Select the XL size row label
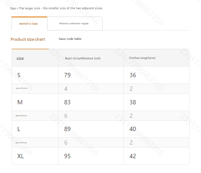This screenshot has height=173, width=201. point(20,156)
